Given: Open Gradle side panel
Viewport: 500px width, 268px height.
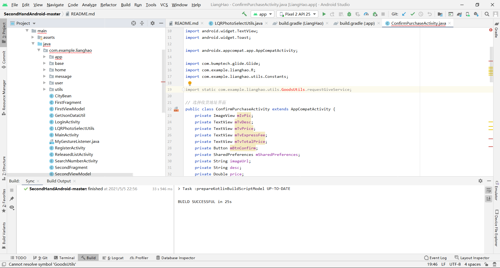Looking at the screenshot, I should [496, 30].
